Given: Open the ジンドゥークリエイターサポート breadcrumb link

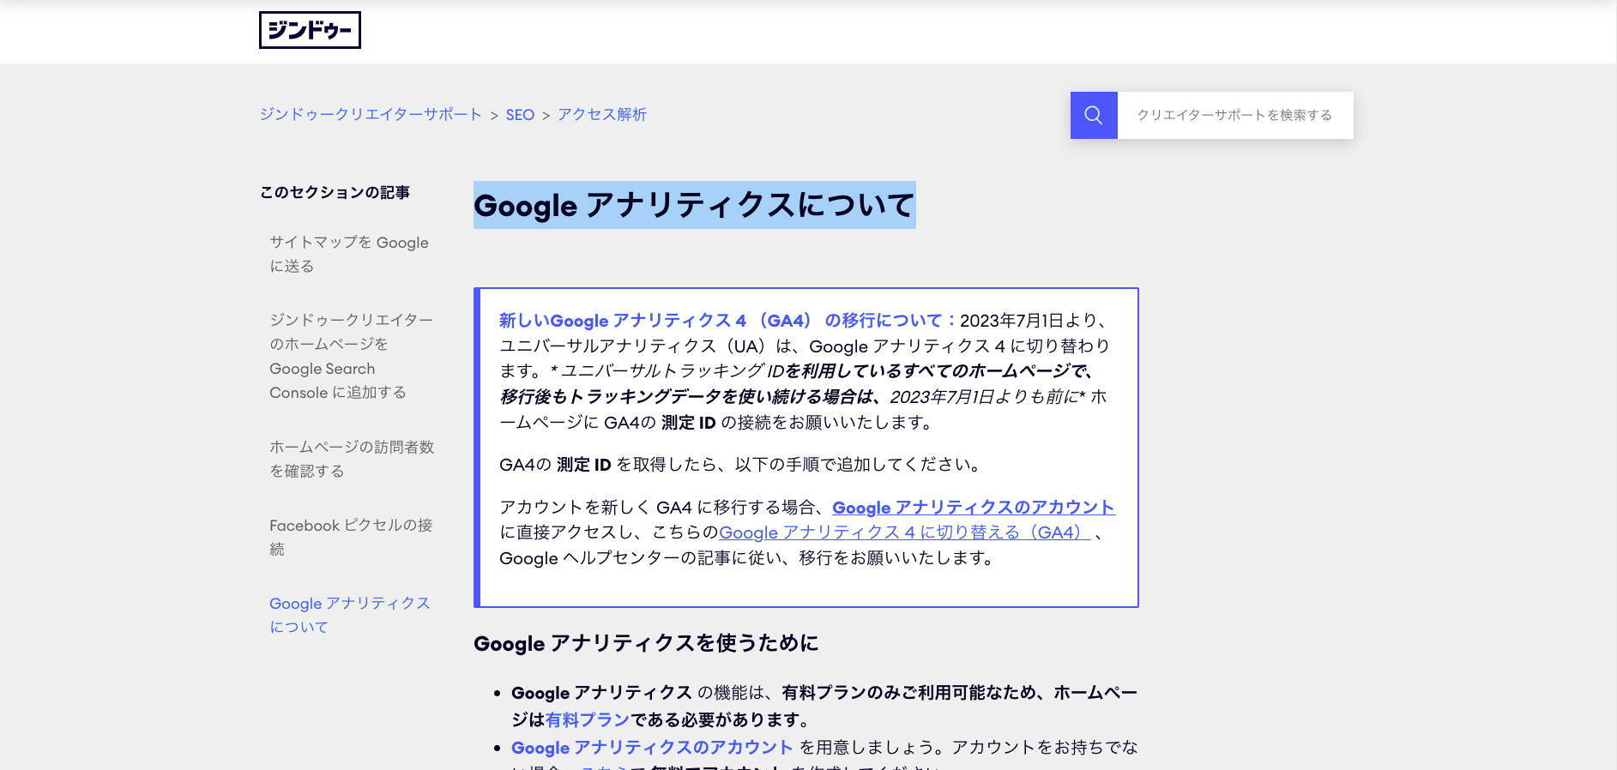Looking at the screenshot, I should click(371, 115).
